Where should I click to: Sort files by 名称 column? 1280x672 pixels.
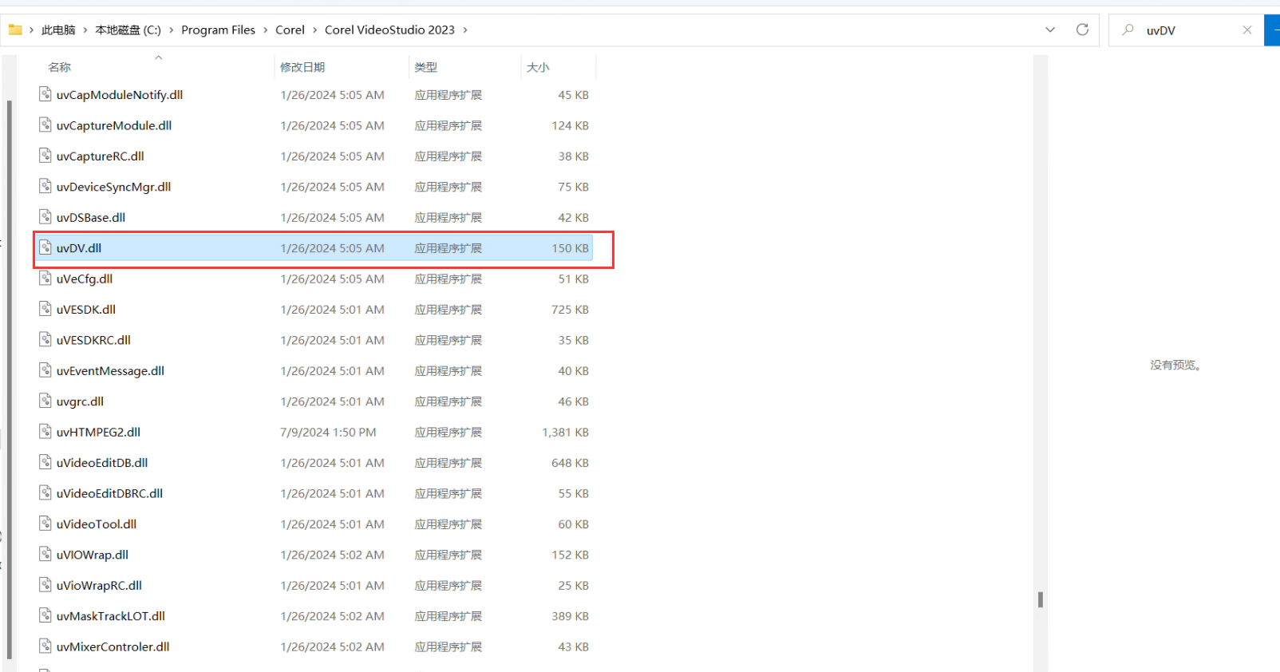pyautogui.click(x=59, y=67)
